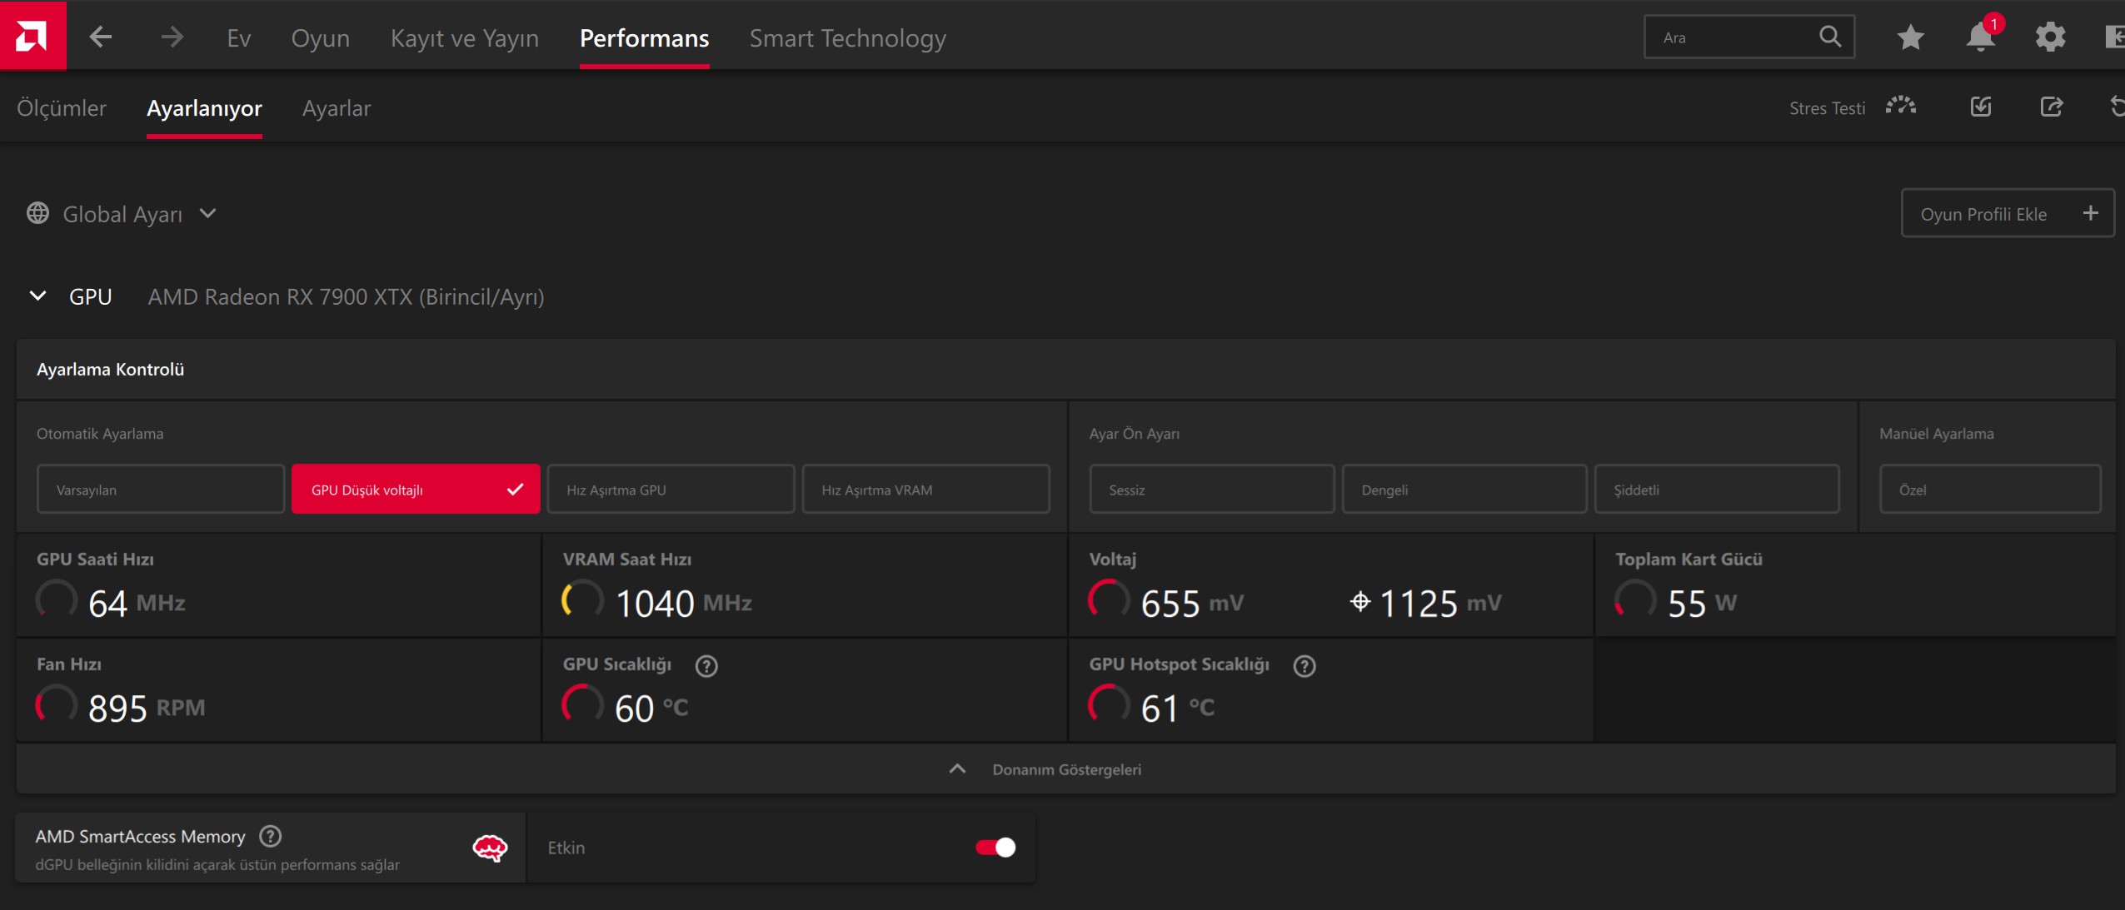Select GPU Düşük voltajlı option

click(416, 489)
